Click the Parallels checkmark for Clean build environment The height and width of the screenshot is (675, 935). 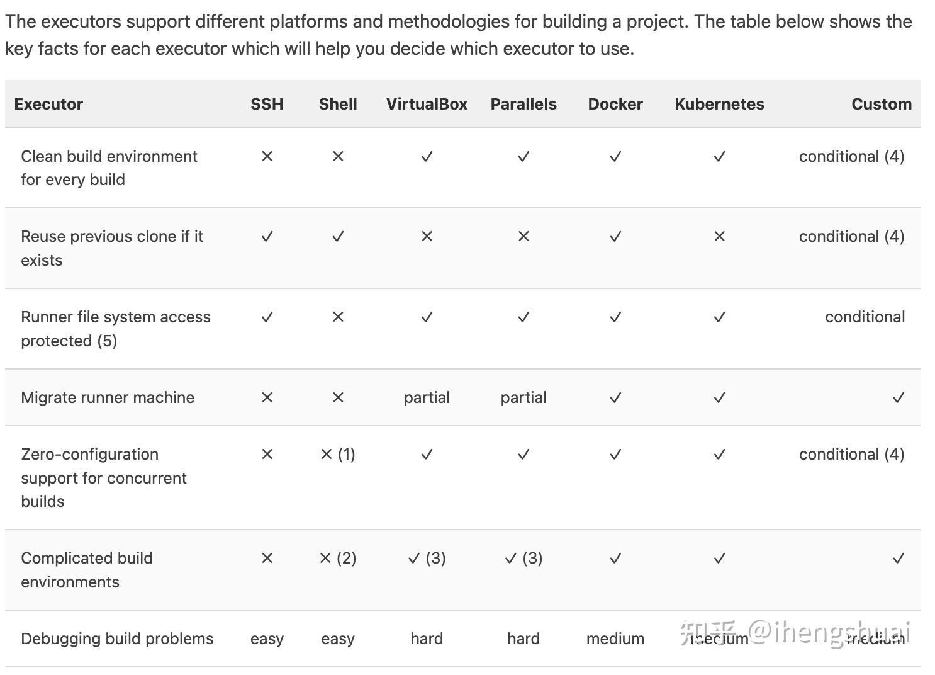(x=523, y=156)
